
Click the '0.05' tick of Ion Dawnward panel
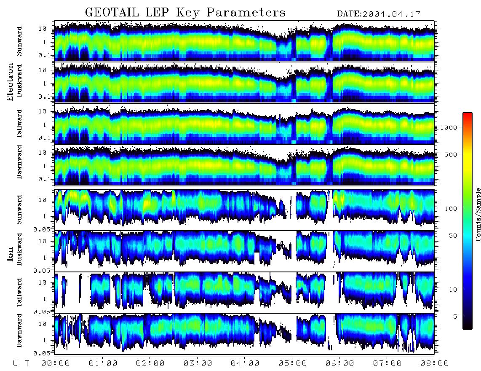pyautogui.click(x=41, y=353)
